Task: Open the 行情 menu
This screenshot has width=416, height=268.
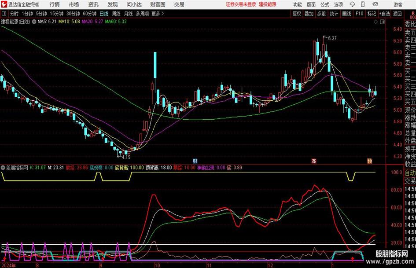Action: 55,4
